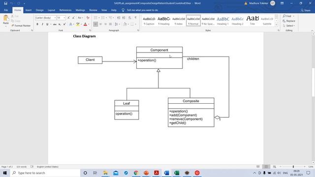Align text right

click(105, 24)
